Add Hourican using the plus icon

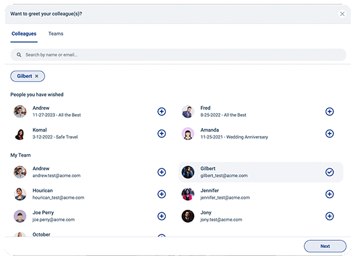click(161, 194)
